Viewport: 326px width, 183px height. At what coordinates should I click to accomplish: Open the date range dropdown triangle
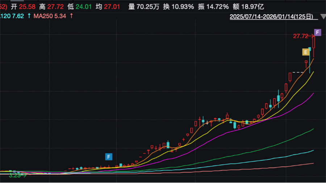(x=322, y=17)
